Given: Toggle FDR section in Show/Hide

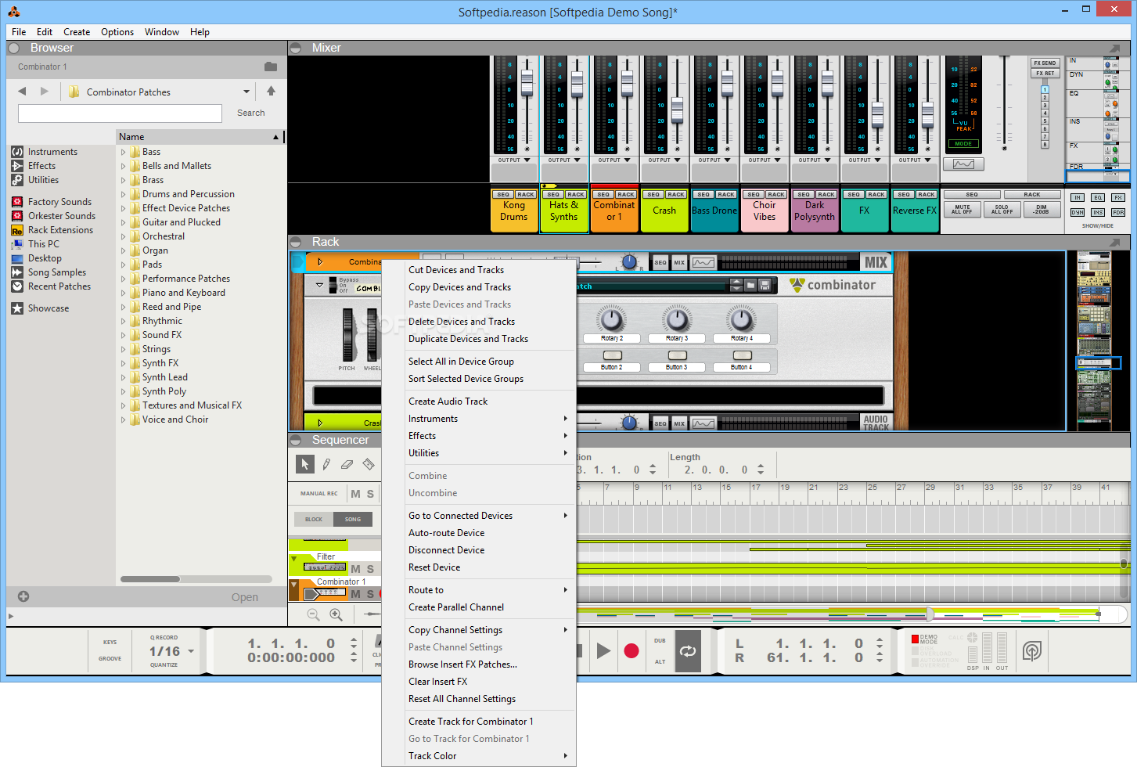Looking at the screenshot, I should click(x=1118, y=212).
